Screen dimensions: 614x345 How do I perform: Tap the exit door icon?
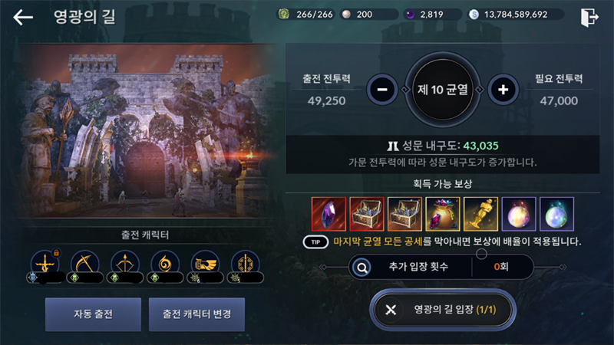(589, 17)
